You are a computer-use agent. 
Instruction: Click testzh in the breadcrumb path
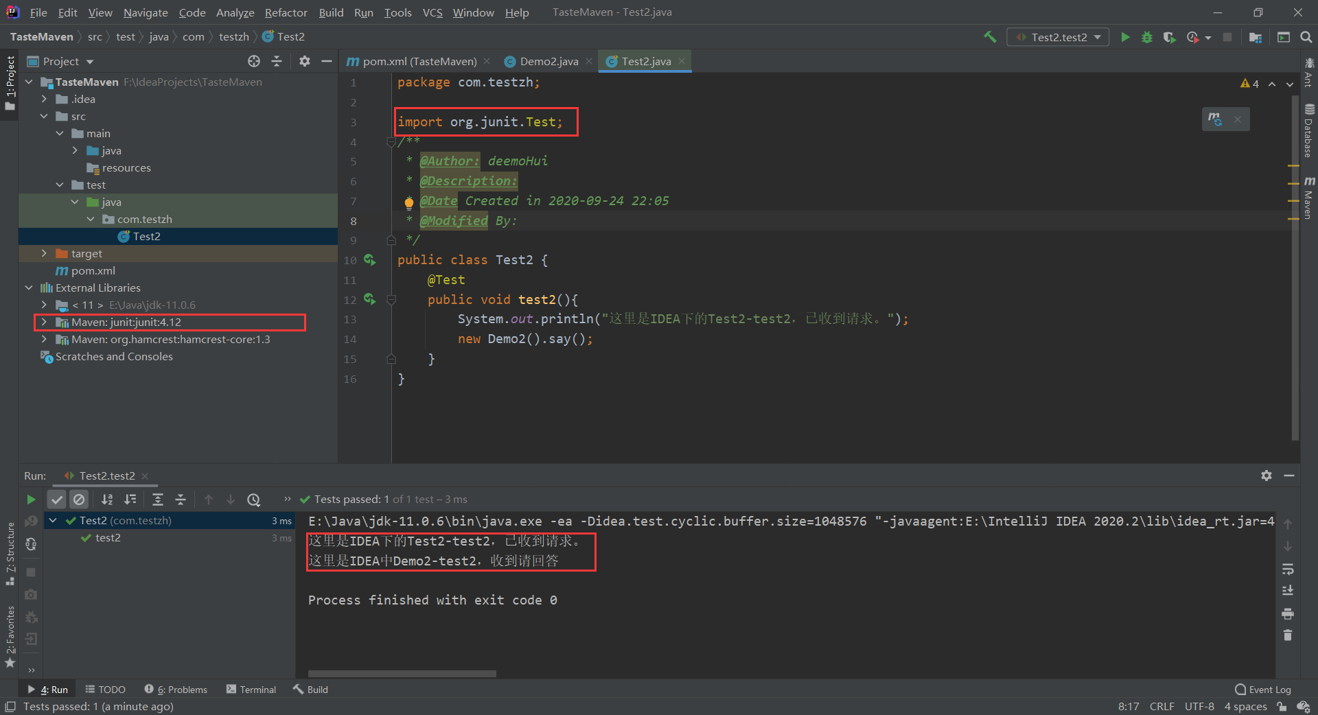[234, 37]
